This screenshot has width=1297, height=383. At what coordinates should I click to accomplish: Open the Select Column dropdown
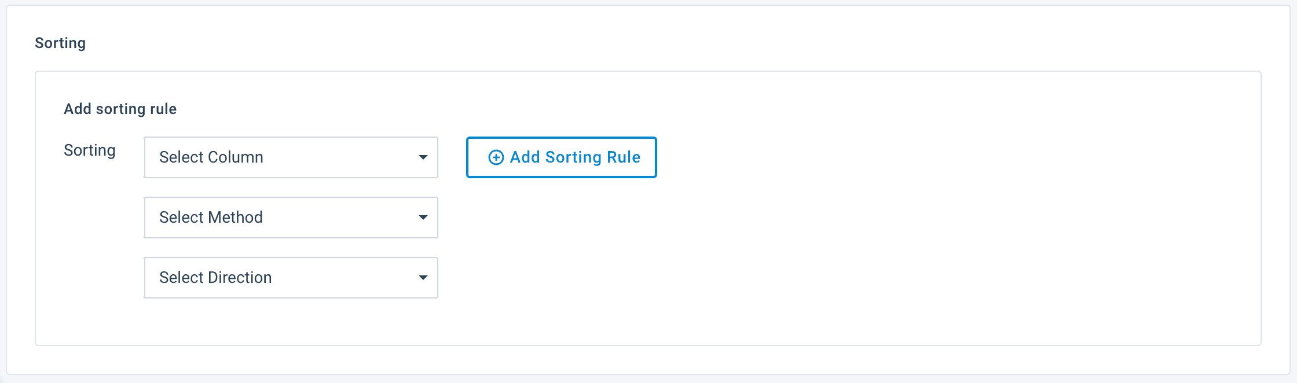coord(291,157)
